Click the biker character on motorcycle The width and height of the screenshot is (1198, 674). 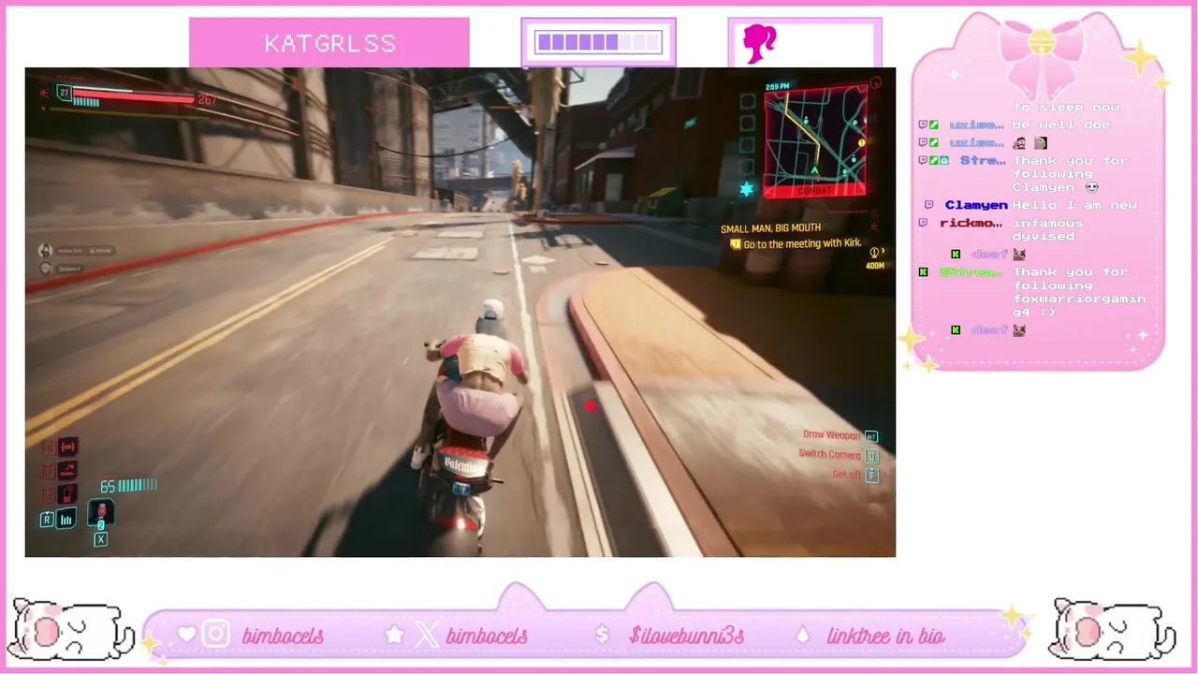475,384
